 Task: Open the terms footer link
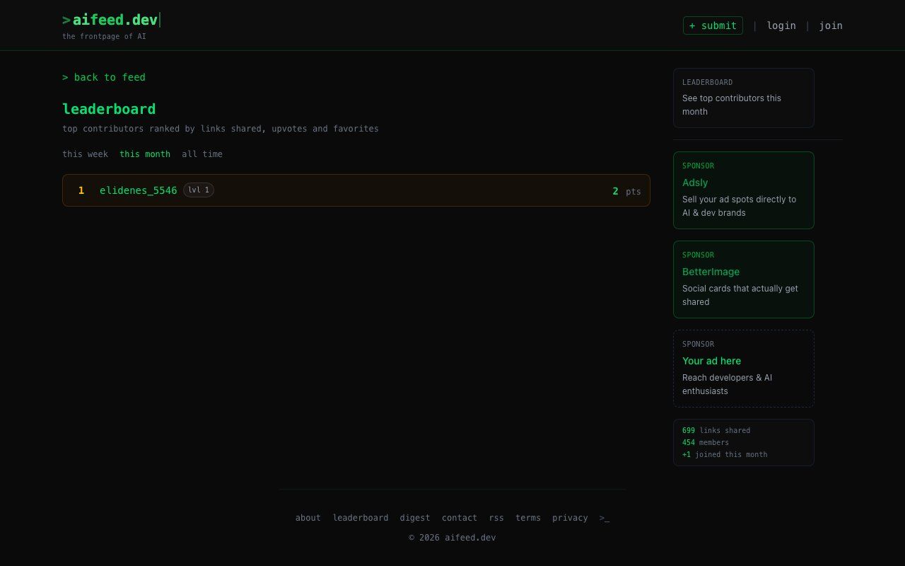528,518
